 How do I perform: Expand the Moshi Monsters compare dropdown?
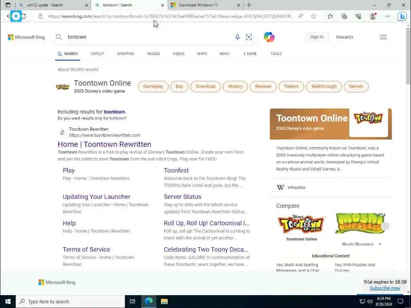pyautogui.click(x=380, y=244)
